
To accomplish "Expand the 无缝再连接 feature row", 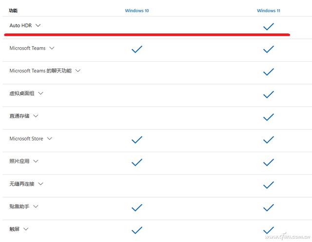I will [x=40, y=184].
